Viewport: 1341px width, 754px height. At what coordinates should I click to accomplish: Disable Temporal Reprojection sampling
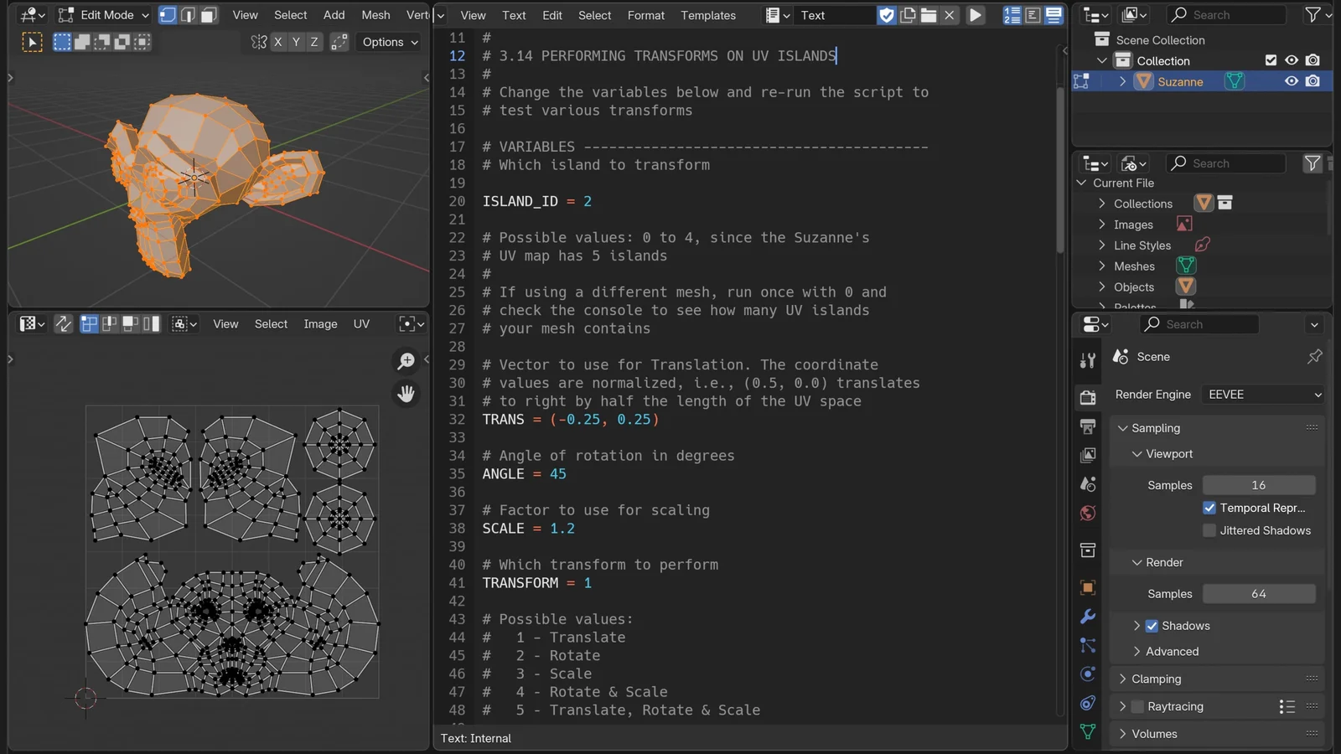coord(1209,508)
